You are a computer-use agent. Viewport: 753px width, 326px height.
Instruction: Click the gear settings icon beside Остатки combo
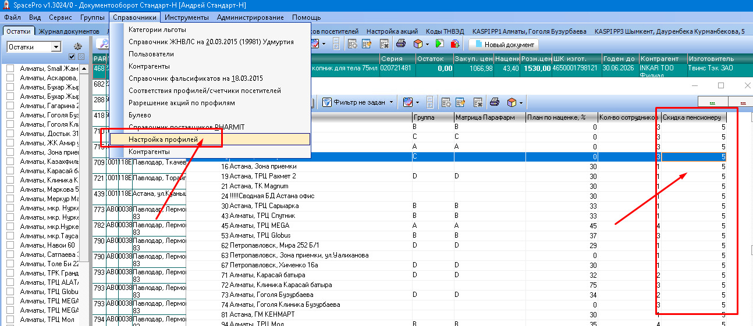(77, 46)
